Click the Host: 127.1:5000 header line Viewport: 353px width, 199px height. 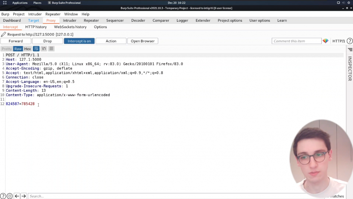[23, 59]
